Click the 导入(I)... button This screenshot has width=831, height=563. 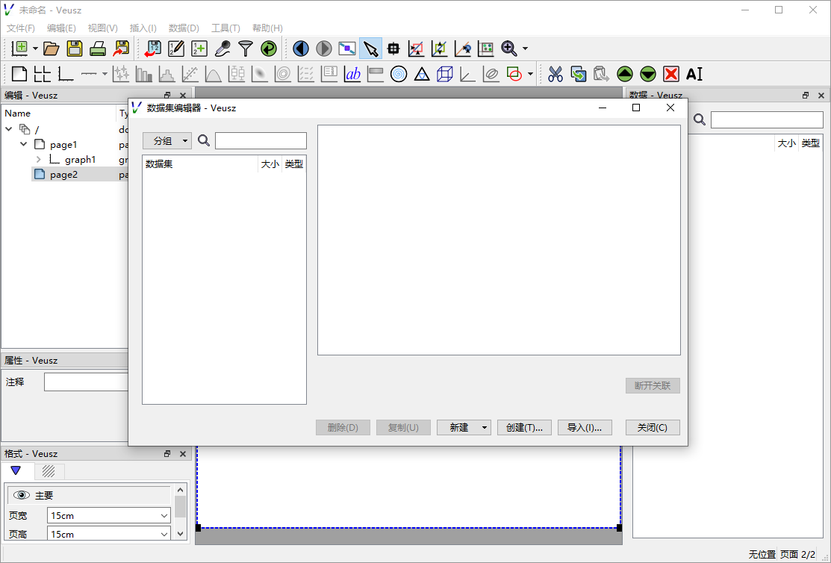pyautogui.click(x=585, y=427)
